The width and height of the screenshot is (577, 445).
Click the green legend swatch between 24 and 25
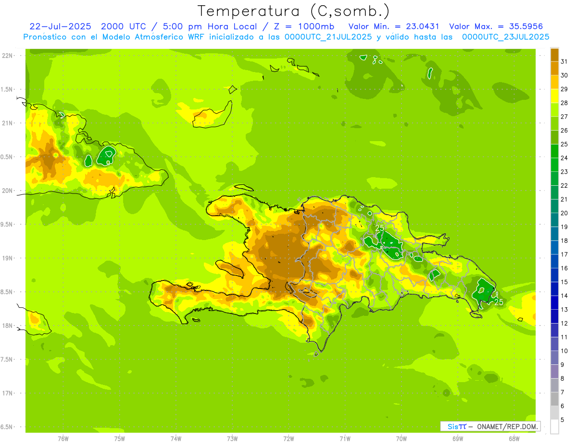(x=554, y=151)
